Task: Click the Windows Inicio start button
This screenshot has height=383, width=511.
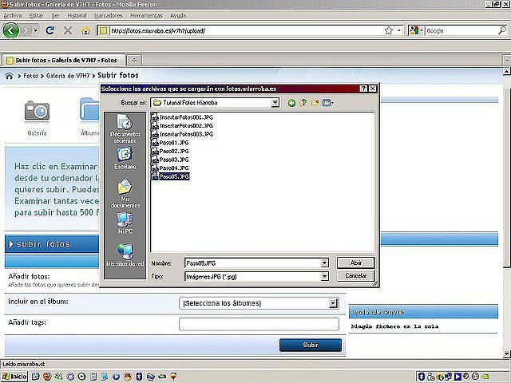Action: click(14, 377)
